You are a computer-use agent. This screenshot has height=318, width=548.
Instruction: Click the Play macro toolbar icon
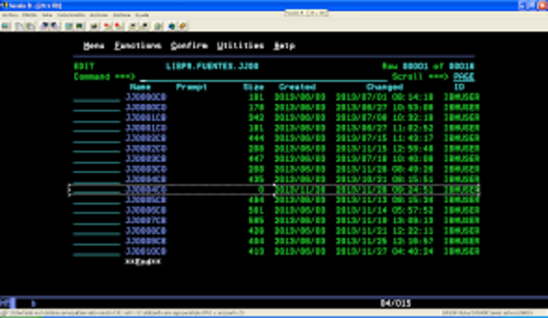tap(133, 27)
